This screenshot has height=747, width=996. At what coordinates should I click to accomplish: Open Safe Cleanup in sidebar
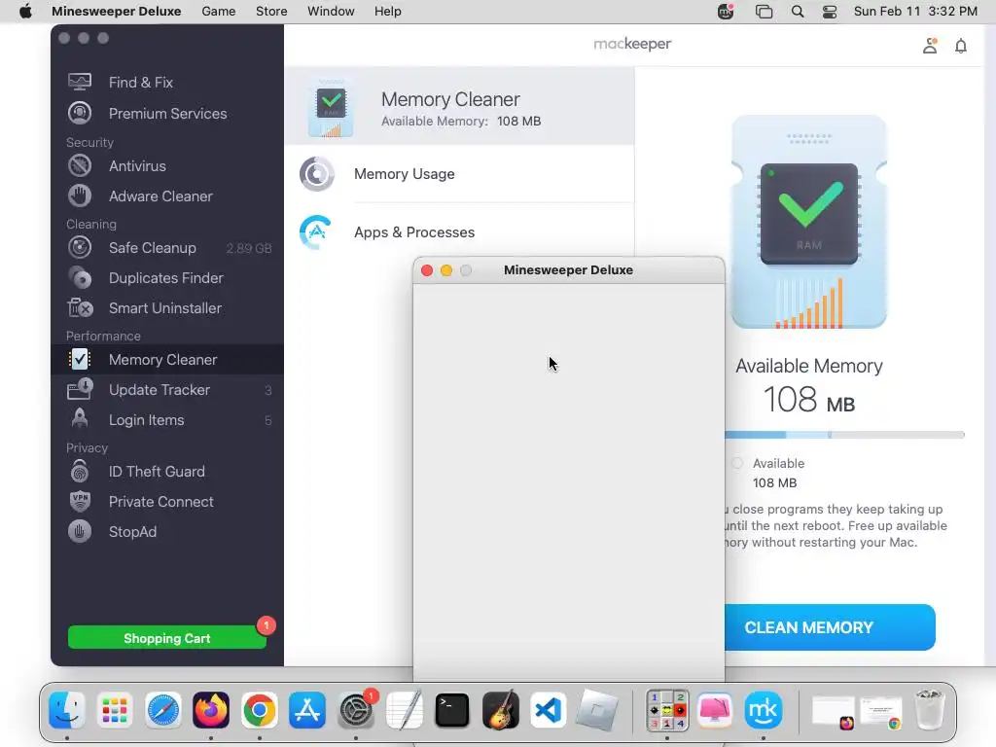pyautogui.click(x=167, y=248)
